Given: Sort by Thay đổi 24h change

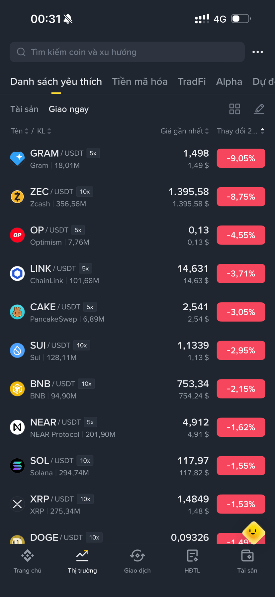Looking at the screenshot, I should click(241, 131).
